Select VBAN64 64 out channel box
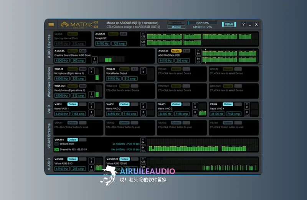Screen dimensions: 307x200 tap(143, 148)
